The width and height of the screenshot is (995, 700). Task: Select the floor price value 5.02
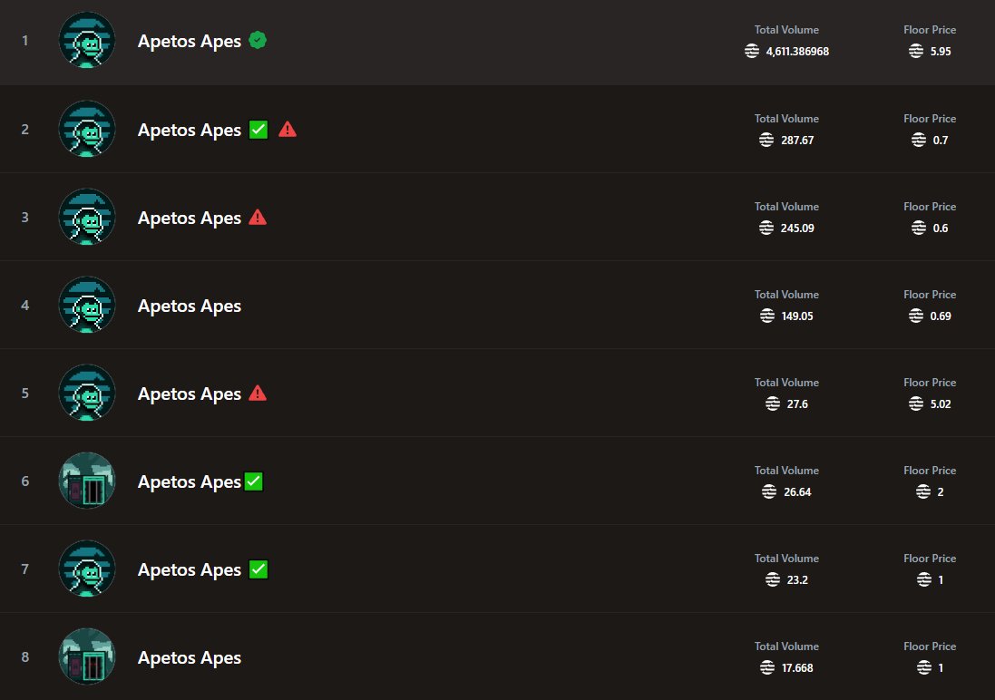tap(941, 404)
